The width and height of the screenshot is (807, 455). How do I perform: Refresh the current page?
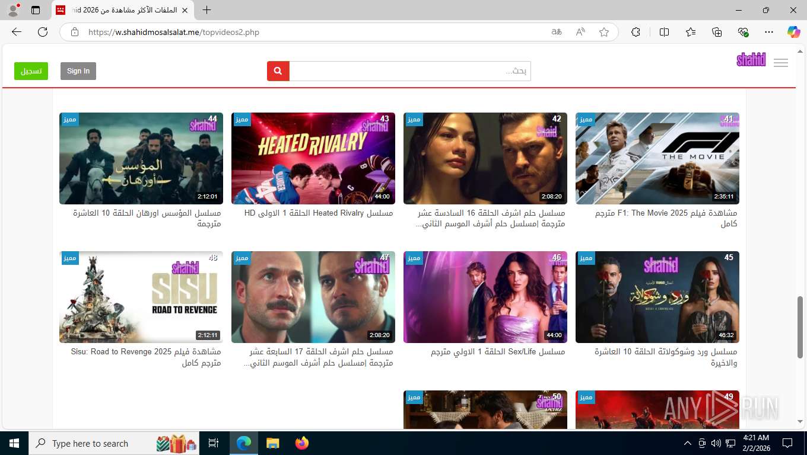(x=43, y=32)
